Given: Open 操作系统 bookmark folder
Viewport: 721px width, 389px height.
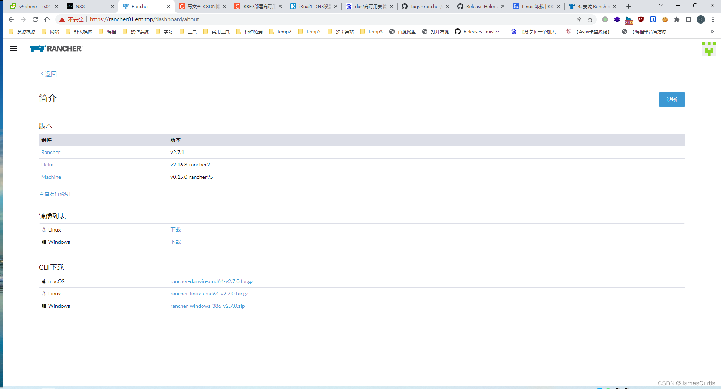Looking at the screenshot, I should [136, 31].
